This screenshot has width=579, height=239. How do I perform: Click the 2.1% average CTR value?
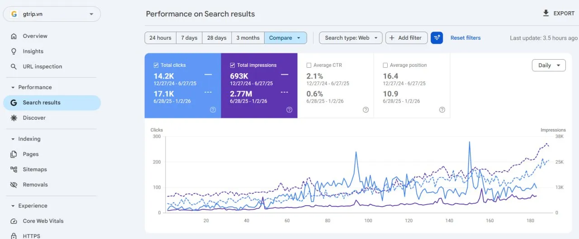point(315,76)
